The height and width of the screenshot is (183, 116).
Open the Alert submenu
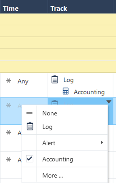coord(65,143)
